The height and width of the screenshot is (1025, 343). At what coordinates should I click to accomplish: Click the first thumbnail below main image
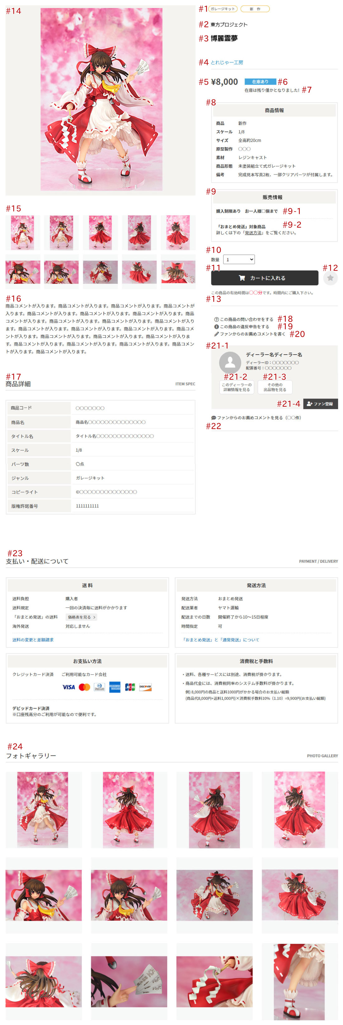[x=23, y=233]
